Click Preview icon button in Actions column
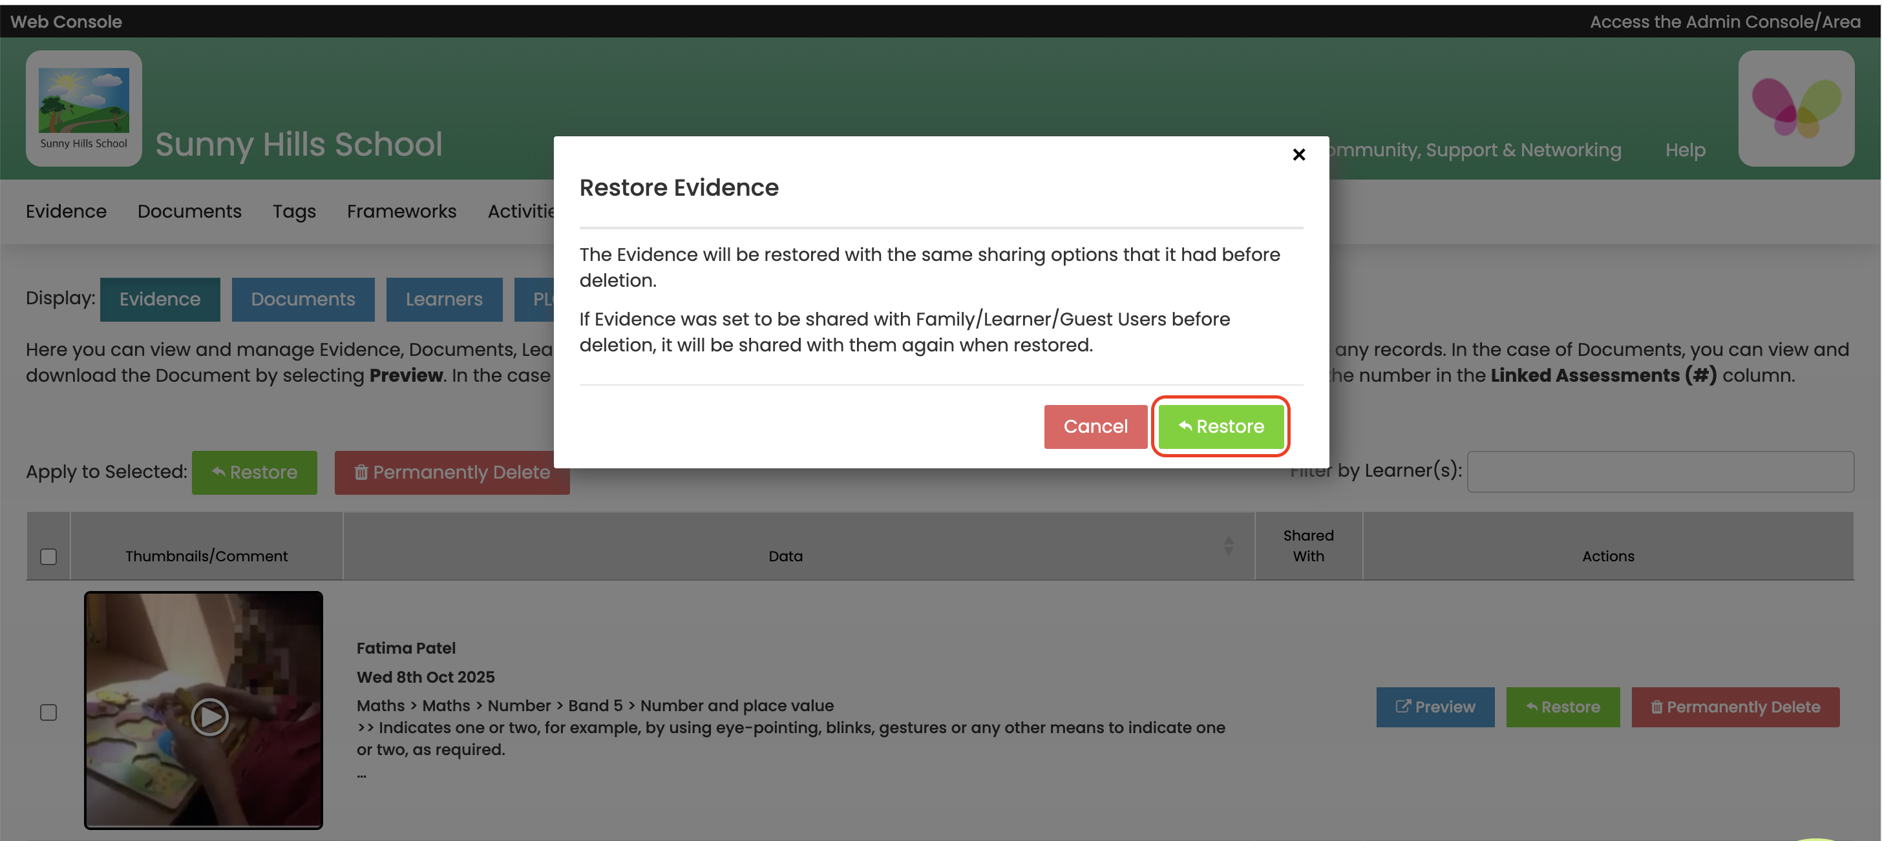 (1434, 707)
